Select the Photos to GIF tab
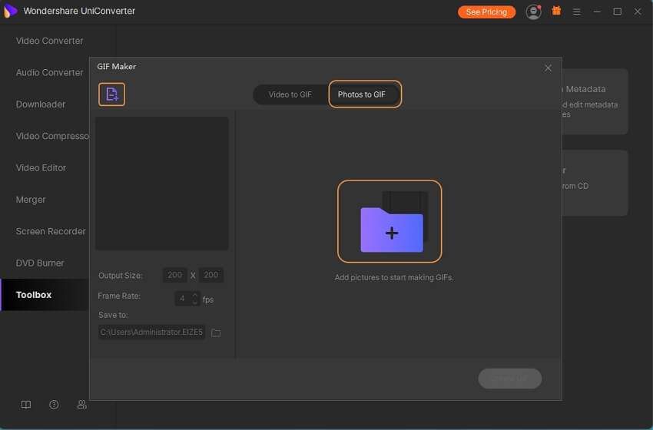 362,94
